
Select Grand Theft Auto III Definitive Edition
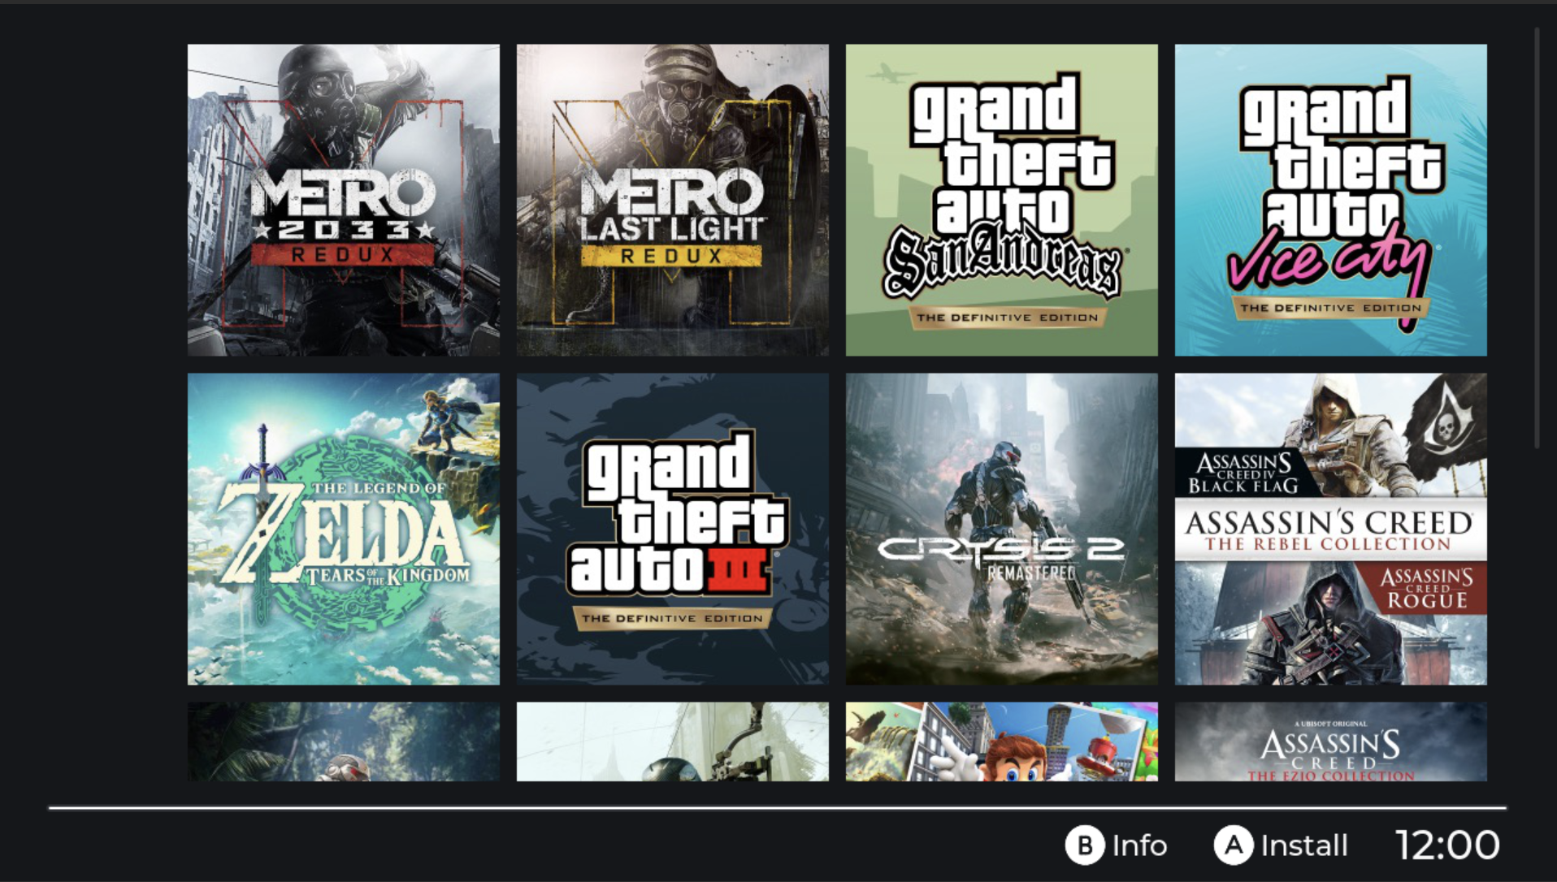click(673, 529)
